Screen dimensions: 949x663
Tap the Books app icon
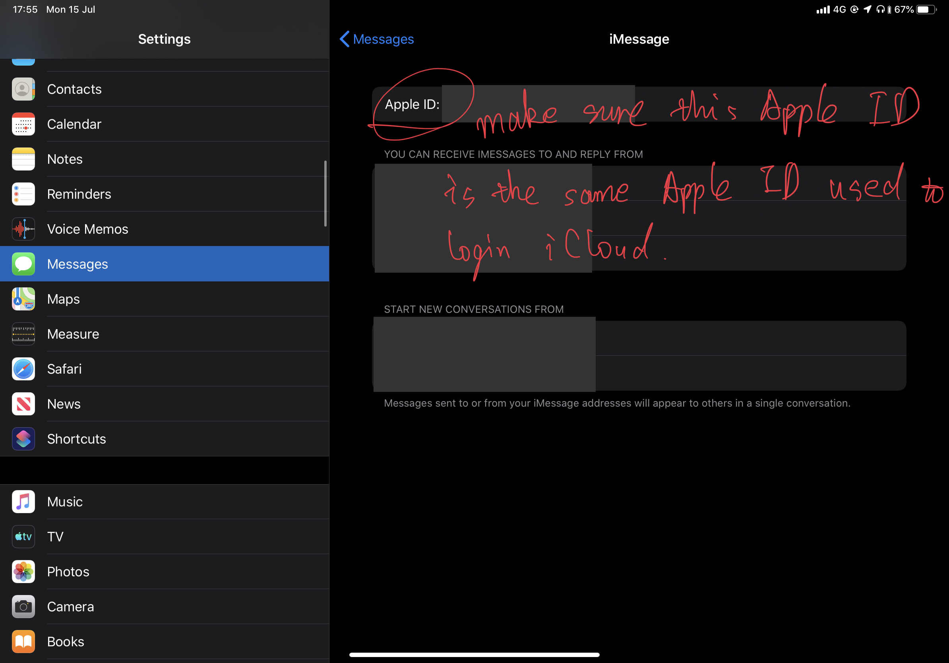pyautogui.click(x=23, y=642)
